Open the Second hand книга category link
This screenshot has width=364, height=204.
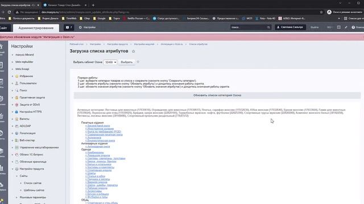[x=98, y=126]
